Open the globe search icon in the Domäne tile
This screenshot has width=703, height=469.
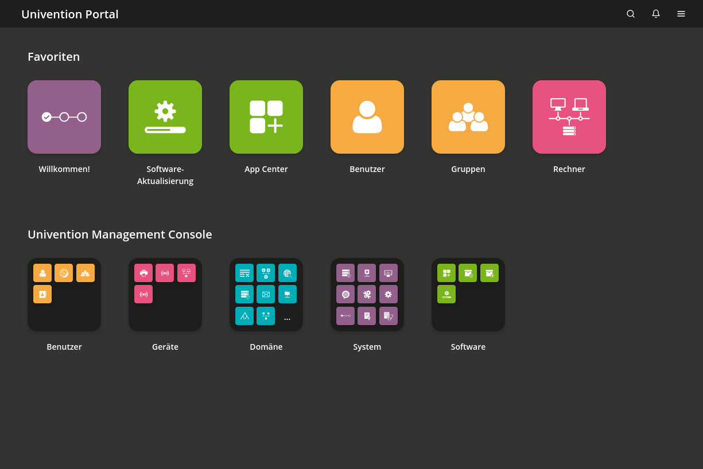pyautogui.click(x=288, y=273)
